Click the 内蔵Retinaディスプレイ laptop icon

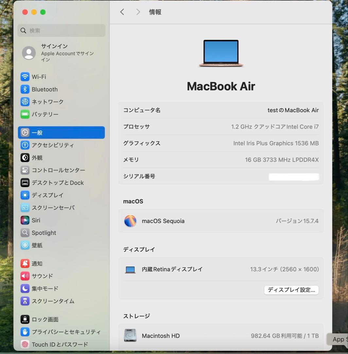point(130,269)
